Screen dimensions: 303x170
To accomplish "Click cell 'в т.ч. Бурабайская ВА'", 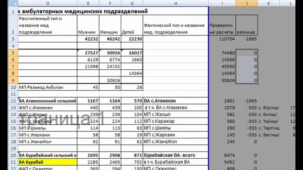I will pyautogui.click(x=176, y=162).
